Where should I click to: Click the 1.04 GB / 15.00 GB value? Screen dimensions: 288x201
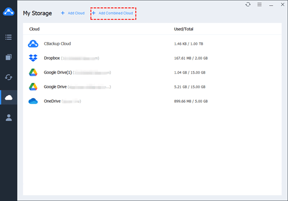tap(190, 73)
